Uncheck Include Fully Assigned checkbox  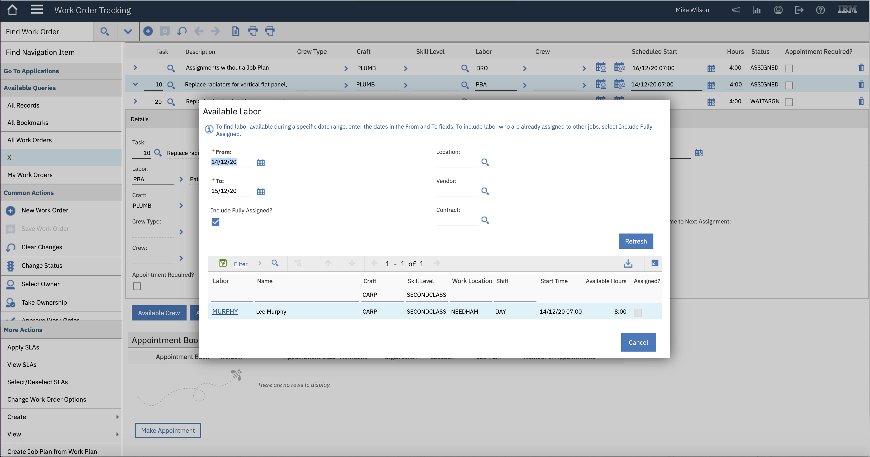pos(215,222)
